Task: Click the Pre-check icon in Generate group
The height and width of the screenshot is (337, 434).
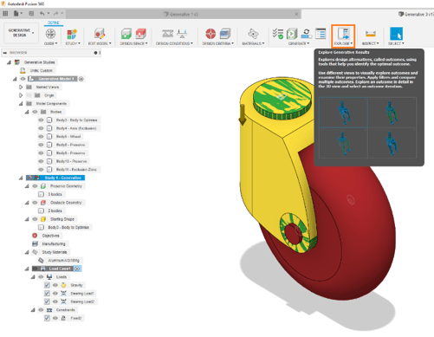Action: pyautogui.click(x=278, y=34)
